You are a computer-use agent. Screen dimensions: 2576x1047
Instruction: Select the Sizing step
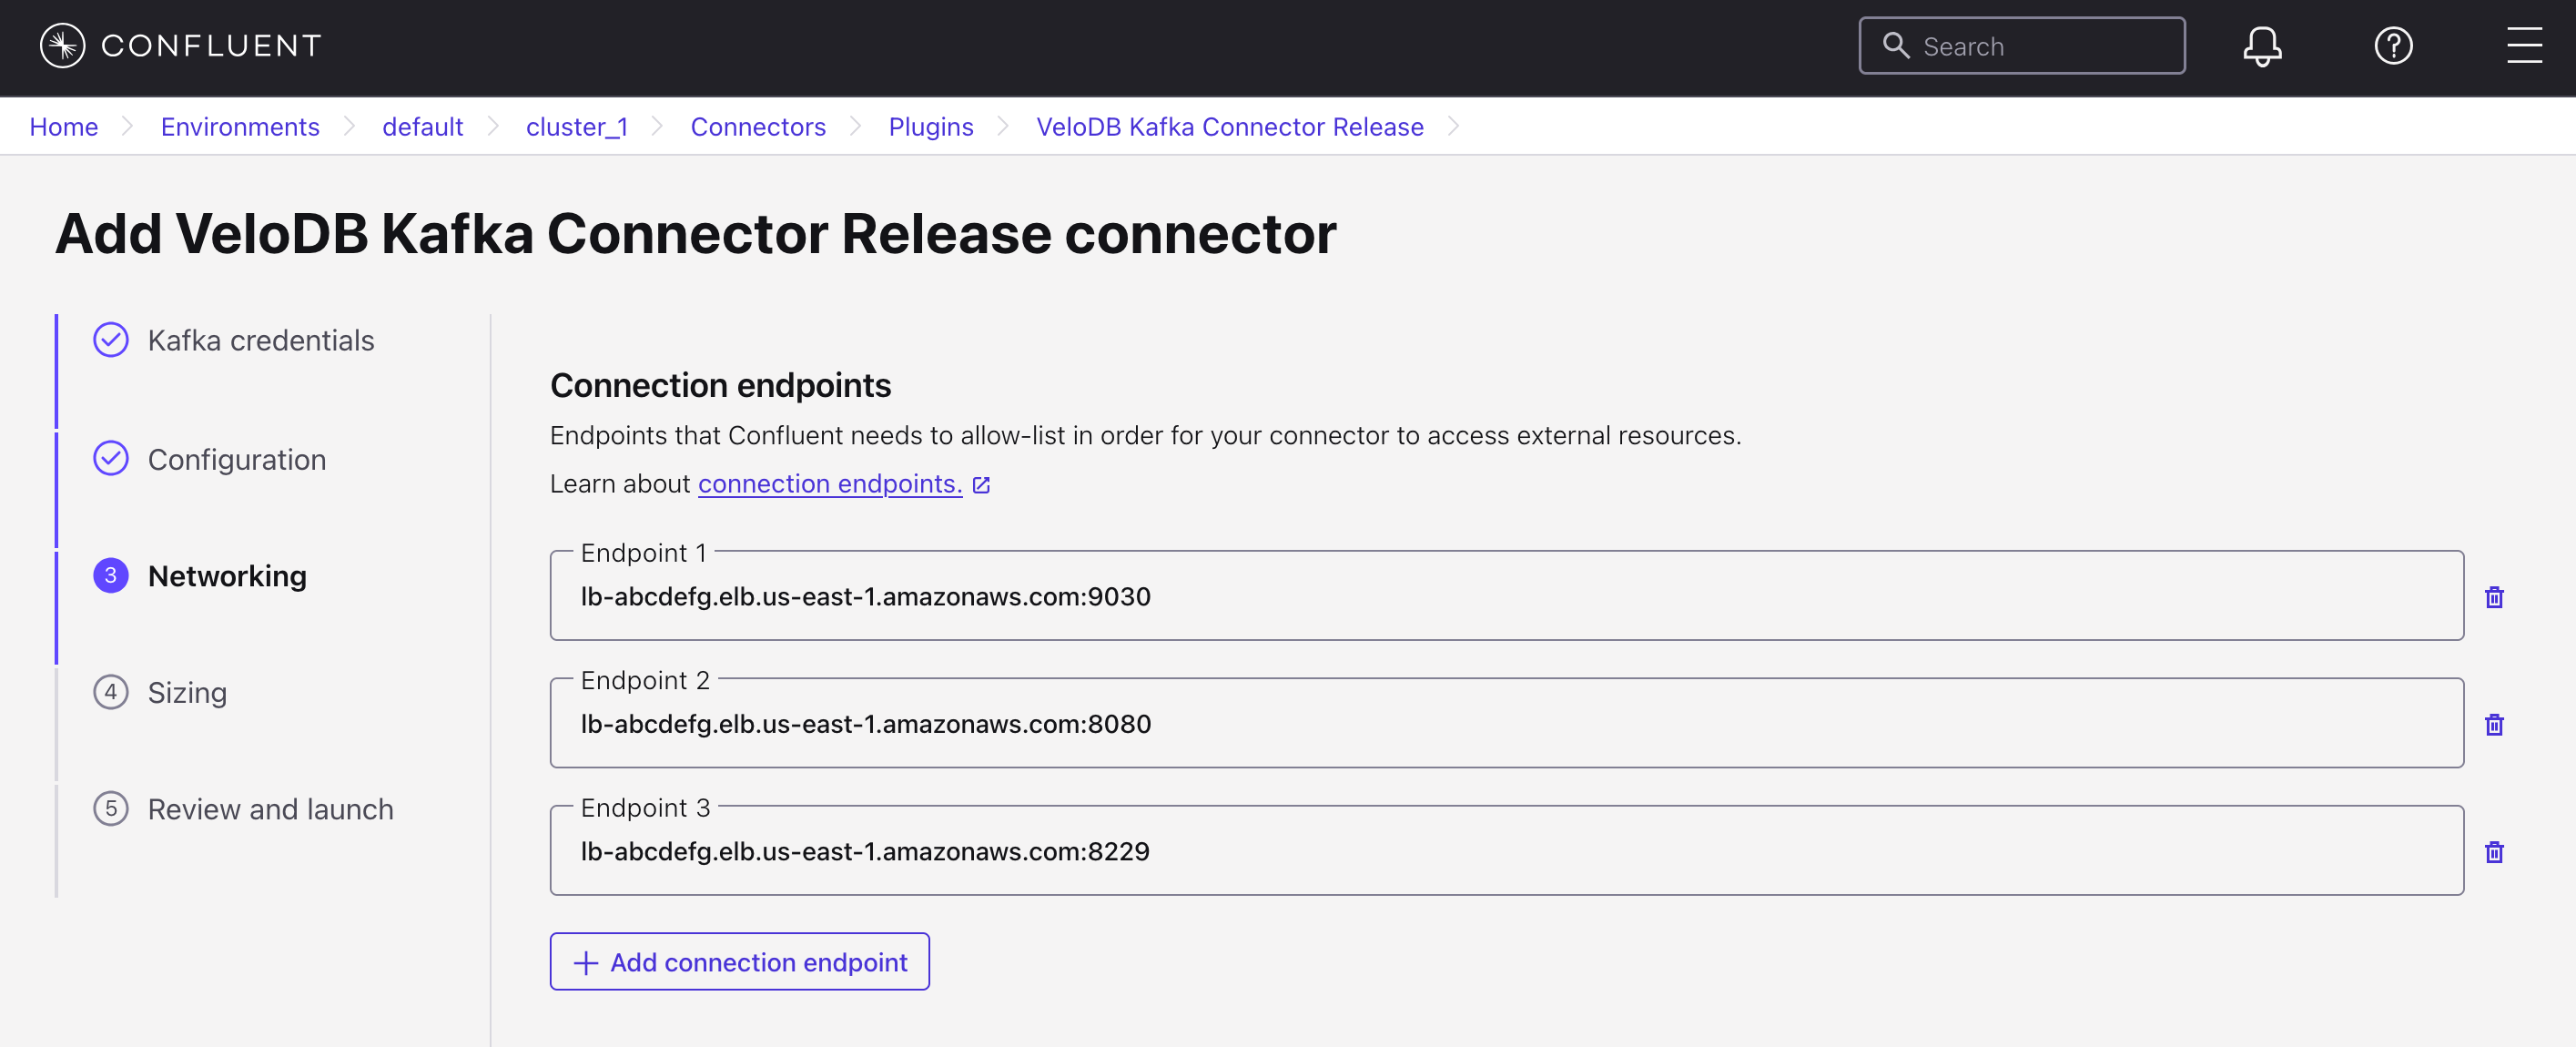pyautogui.click(x=187, y=692)
